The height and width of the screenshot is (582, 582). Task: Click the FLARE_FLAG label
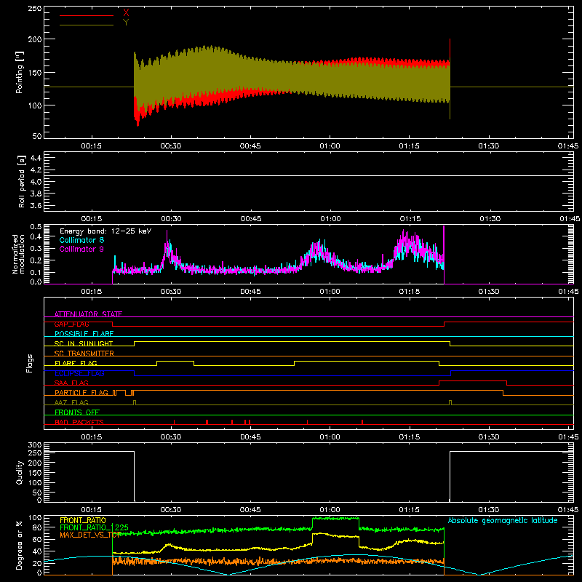pyautogui.click(x=76, y=363)
